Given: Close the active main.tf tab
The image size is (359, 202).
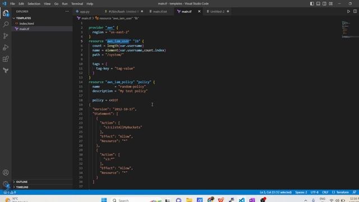Looking at the screenshot, I should [199, 11].
